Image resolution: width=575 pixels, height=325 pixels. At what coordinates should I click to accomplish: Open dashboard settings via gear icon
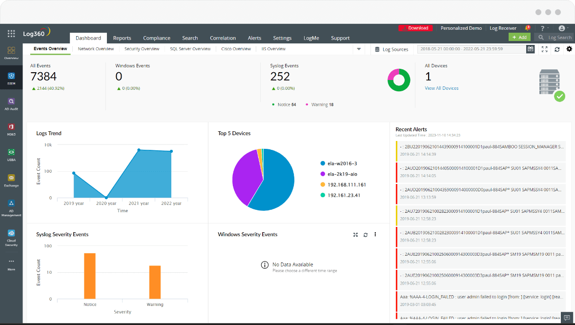569,49
